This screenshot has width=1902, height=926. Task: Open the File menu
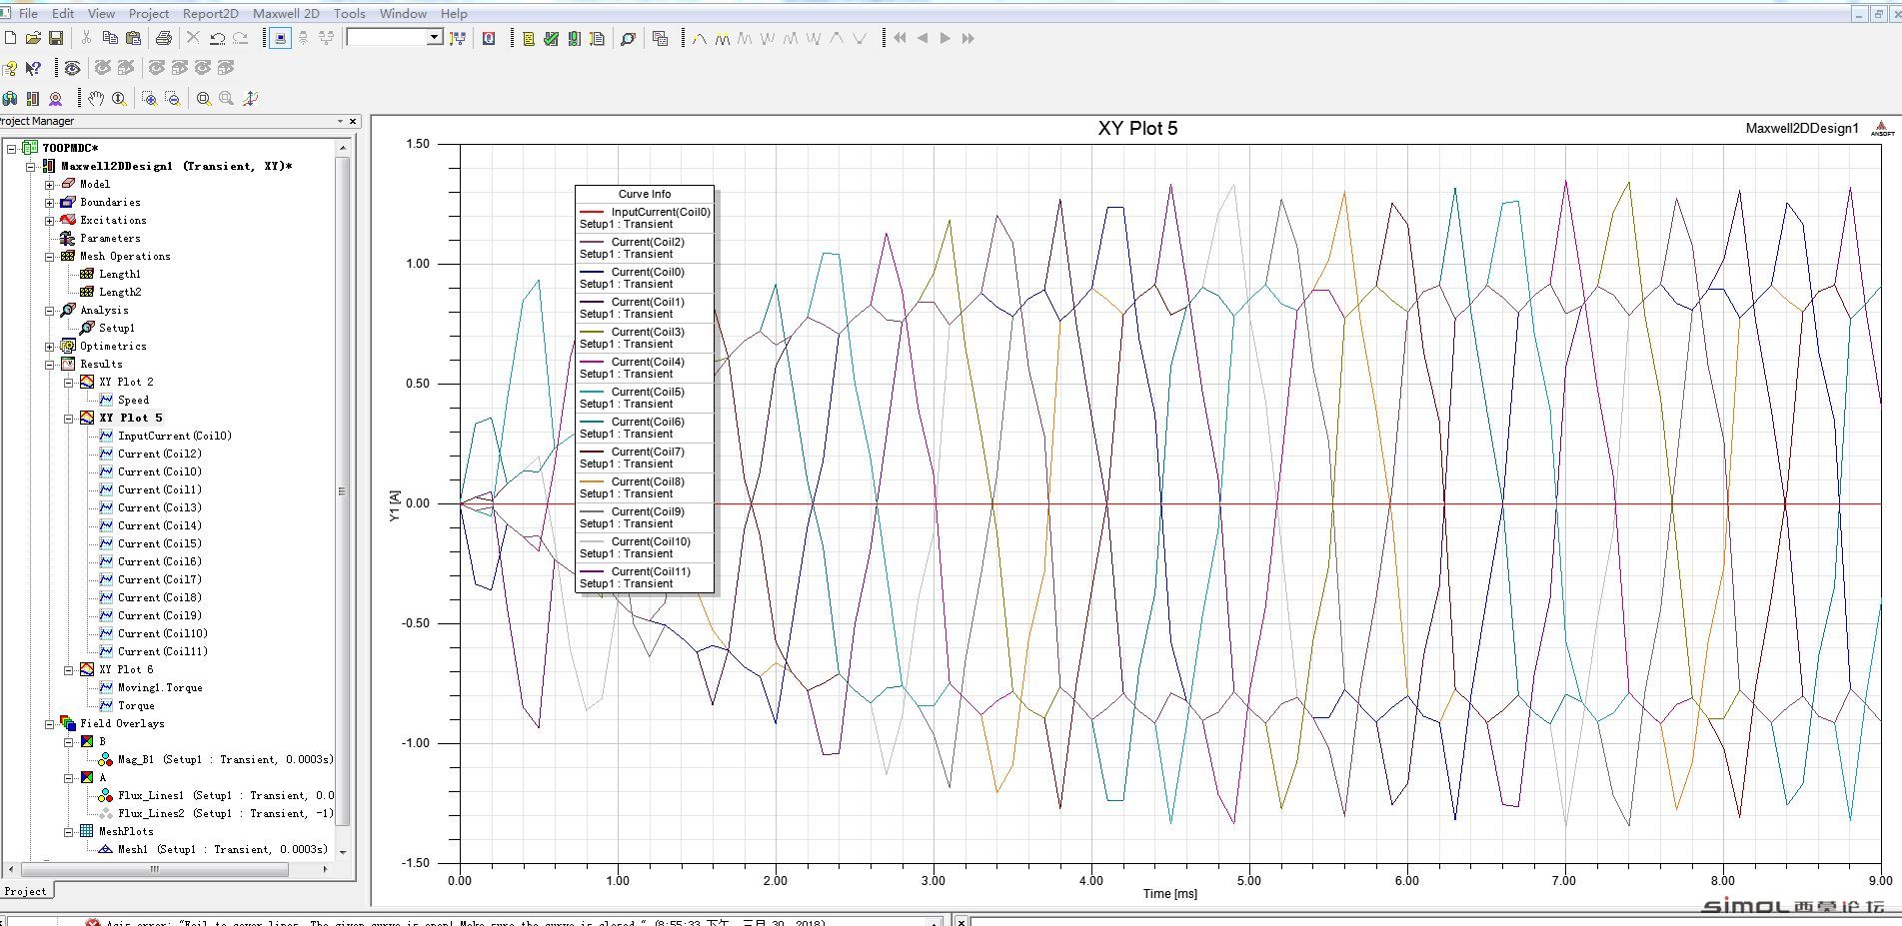click(x=28, y=13)
